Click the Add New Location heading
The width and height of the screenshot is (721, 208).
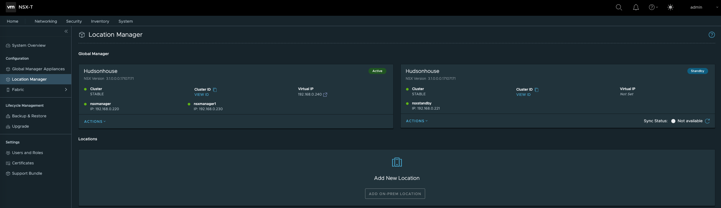pyautogui.click(x=397, y=178)
